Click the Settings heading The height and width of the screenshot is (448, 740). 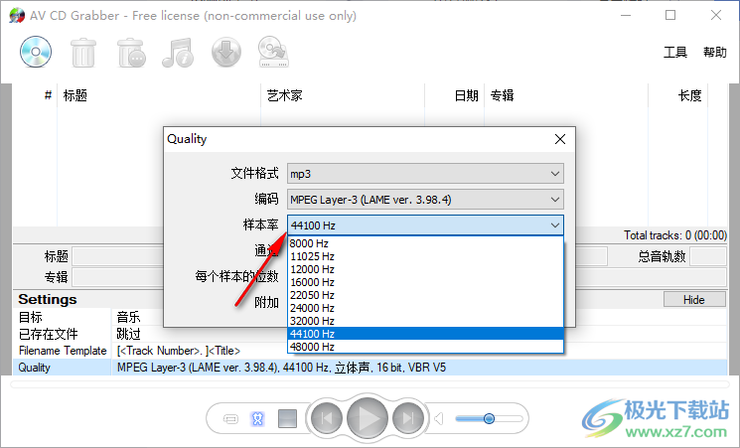[x=48, y=300]
